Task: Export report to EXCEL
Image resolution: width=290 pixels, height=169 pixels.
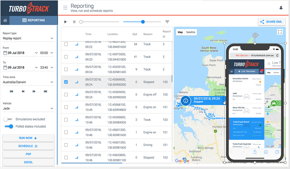Action: (29, 162)
